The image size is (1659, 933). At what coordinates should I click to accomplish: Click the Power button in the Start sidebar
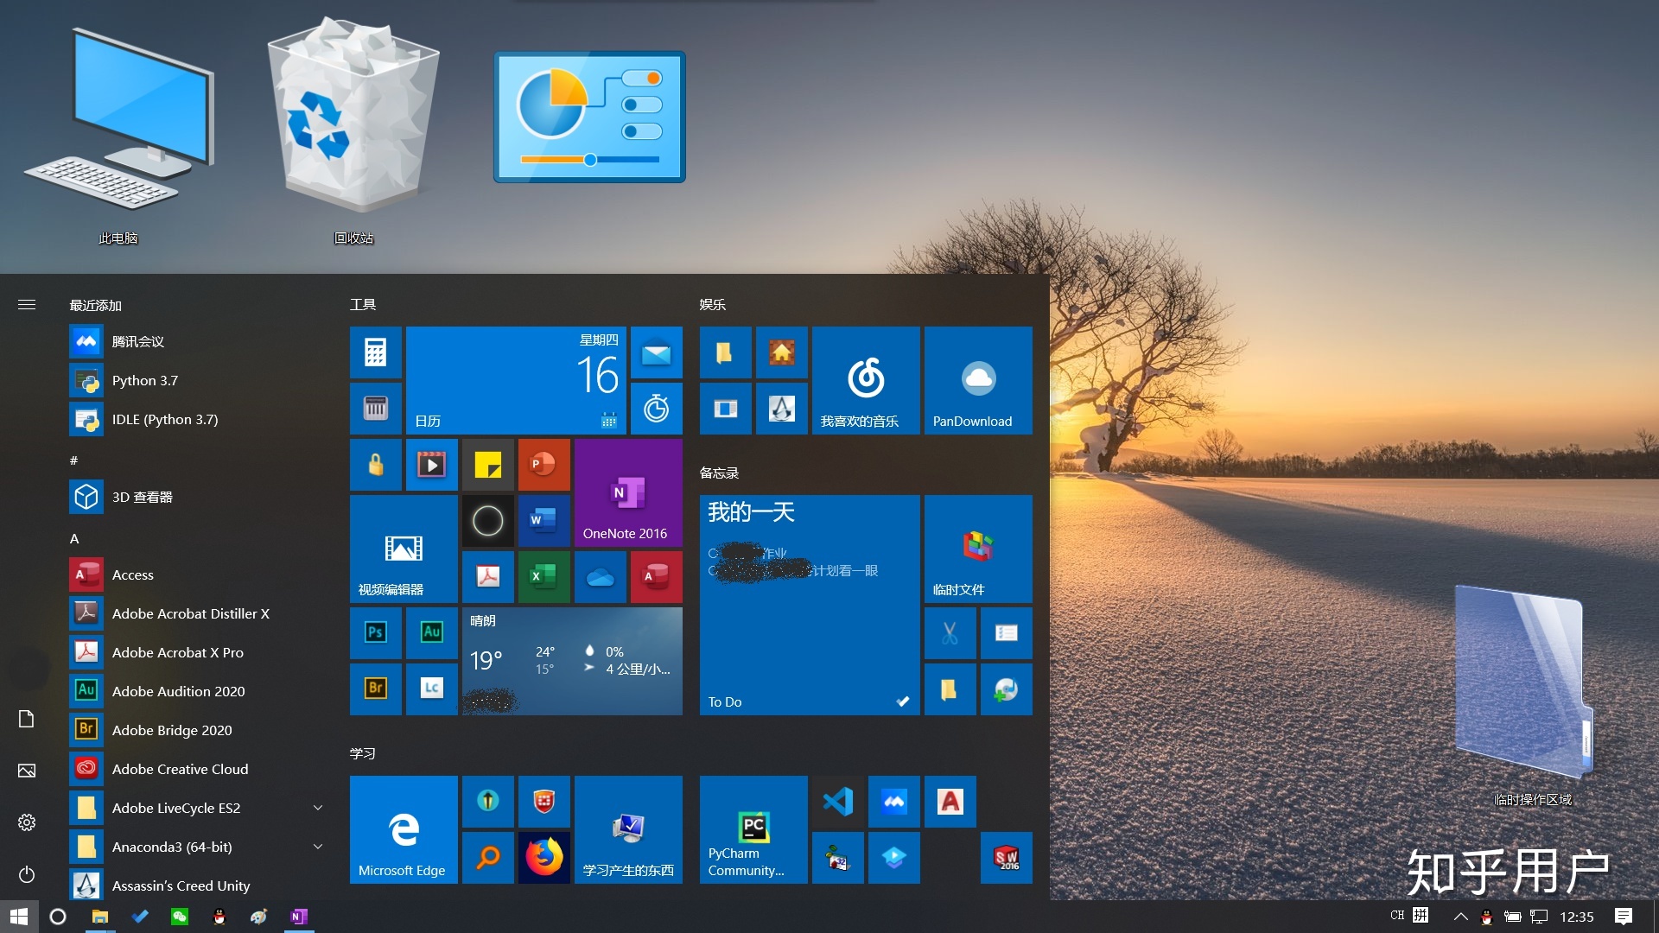27,874
